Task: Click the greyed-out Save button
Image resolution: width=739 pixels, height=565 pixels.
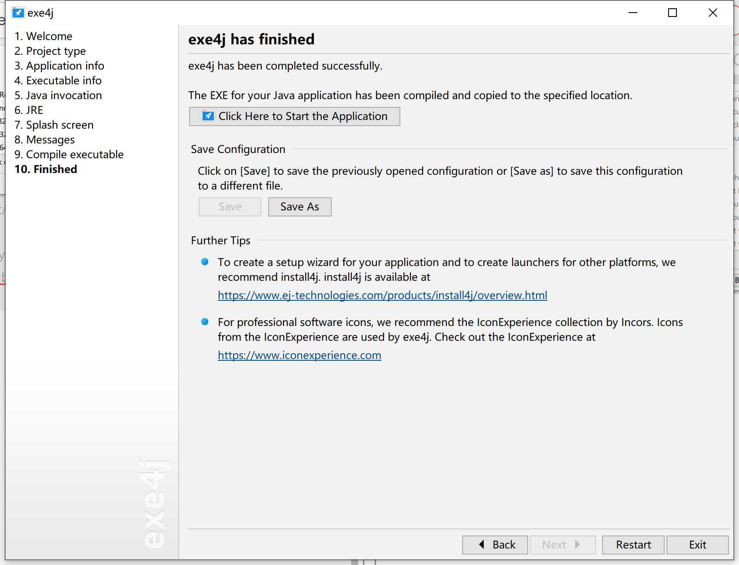Action: click(x=230, y=207)
